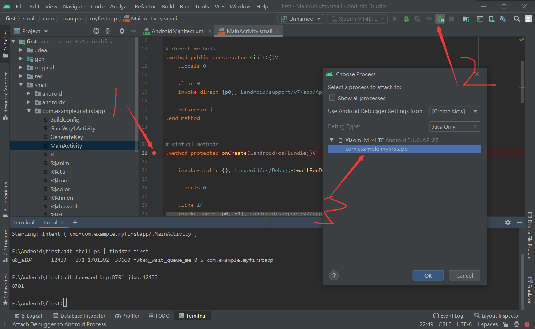Enable Show all processes checkbox
Image resolution: width=535 pixels, height=329 pixels.
(332, 98)
